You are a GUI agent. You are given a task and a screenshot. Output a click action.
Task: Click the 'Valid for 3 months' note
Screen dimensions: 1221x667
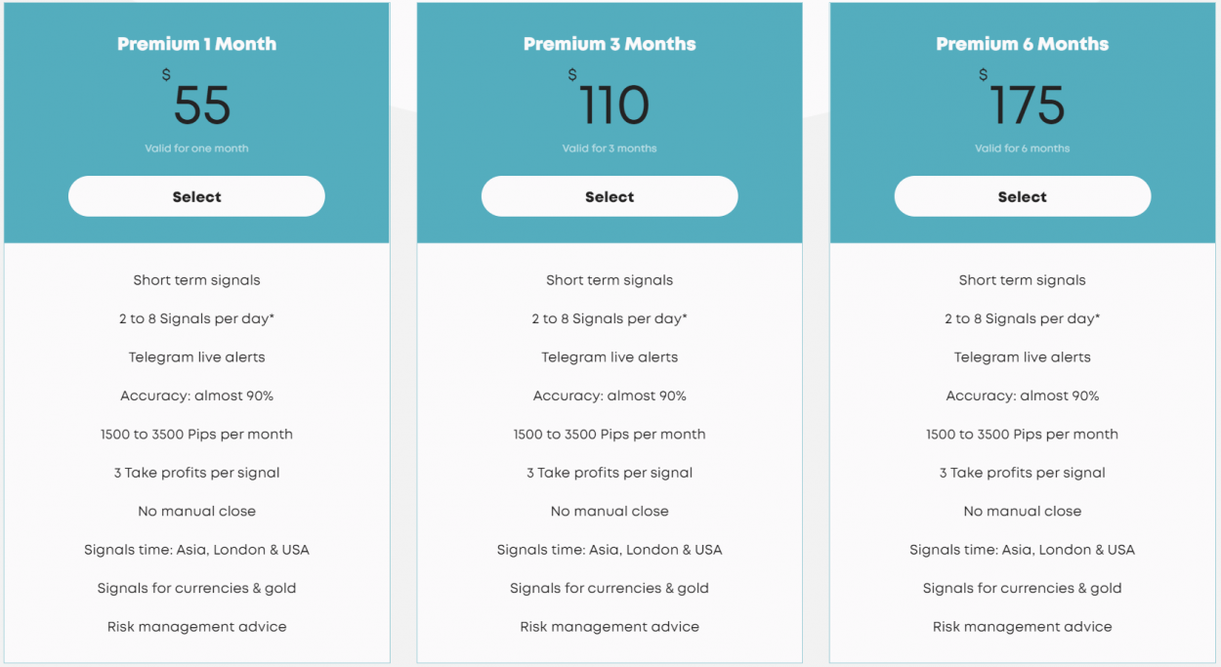(610, 148)
